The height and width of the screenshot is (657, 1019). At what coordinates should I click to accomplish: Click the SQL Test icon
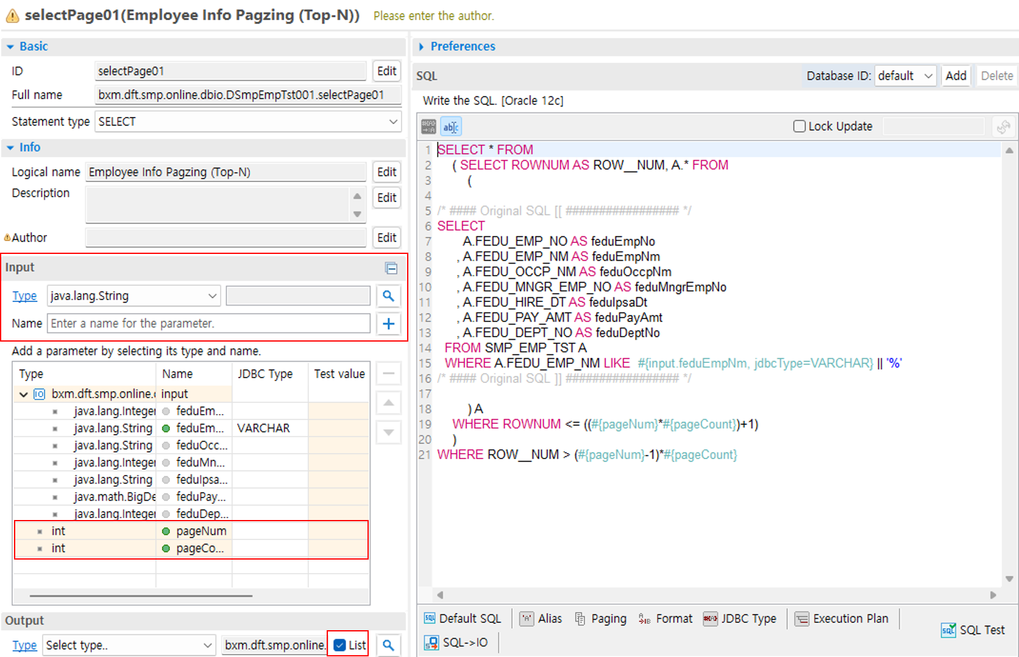coord(948,630)
